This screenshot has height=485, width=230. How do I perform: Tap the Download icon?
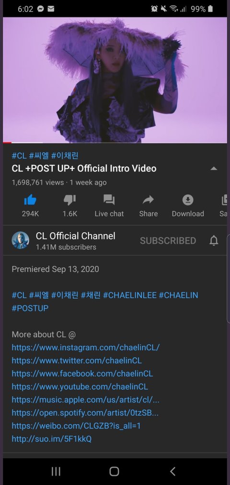(187, 200)
